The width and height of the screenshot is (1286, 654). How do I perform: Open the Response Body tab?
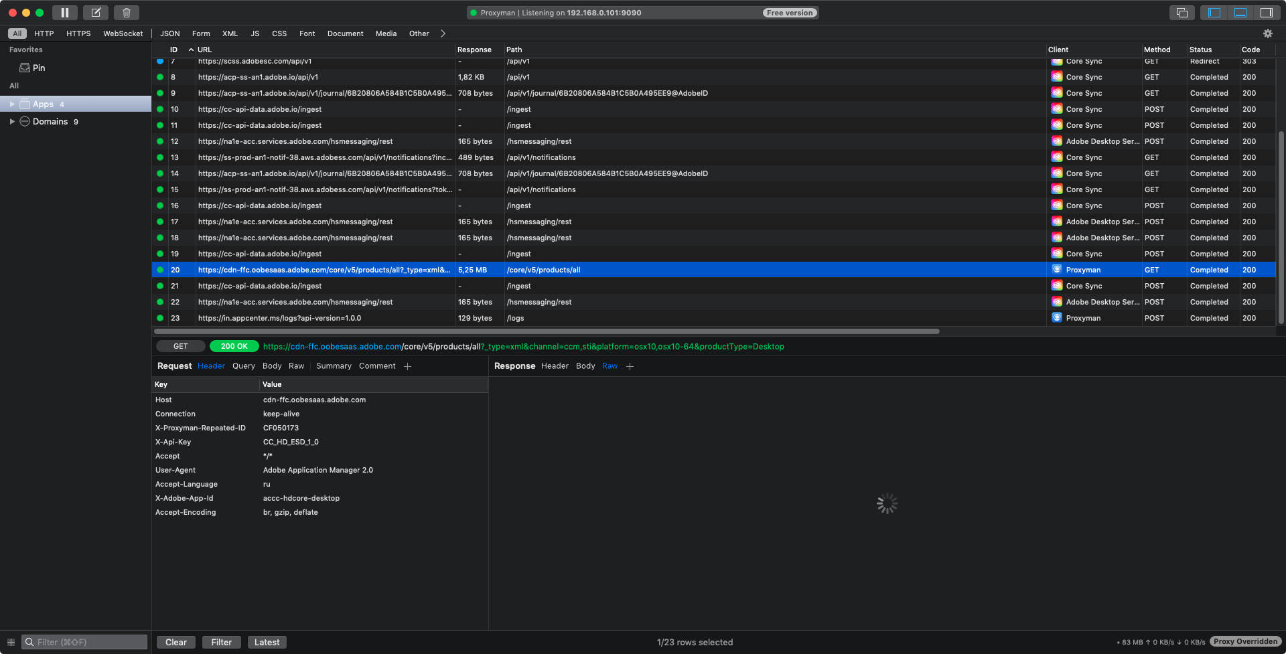pos(585,366)
